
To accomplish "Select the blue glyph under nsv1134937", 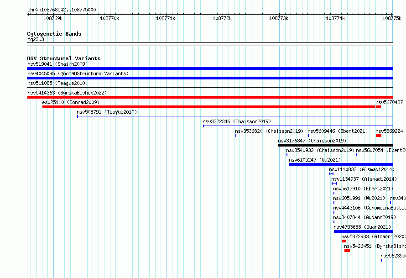I will tap(334, 184).
